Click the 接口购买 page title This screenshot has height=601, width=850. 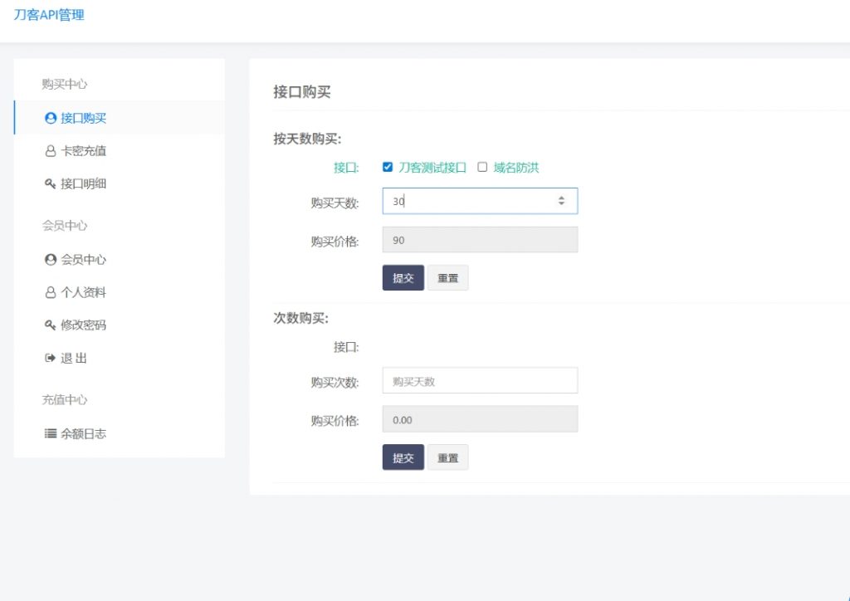point(302,92)
